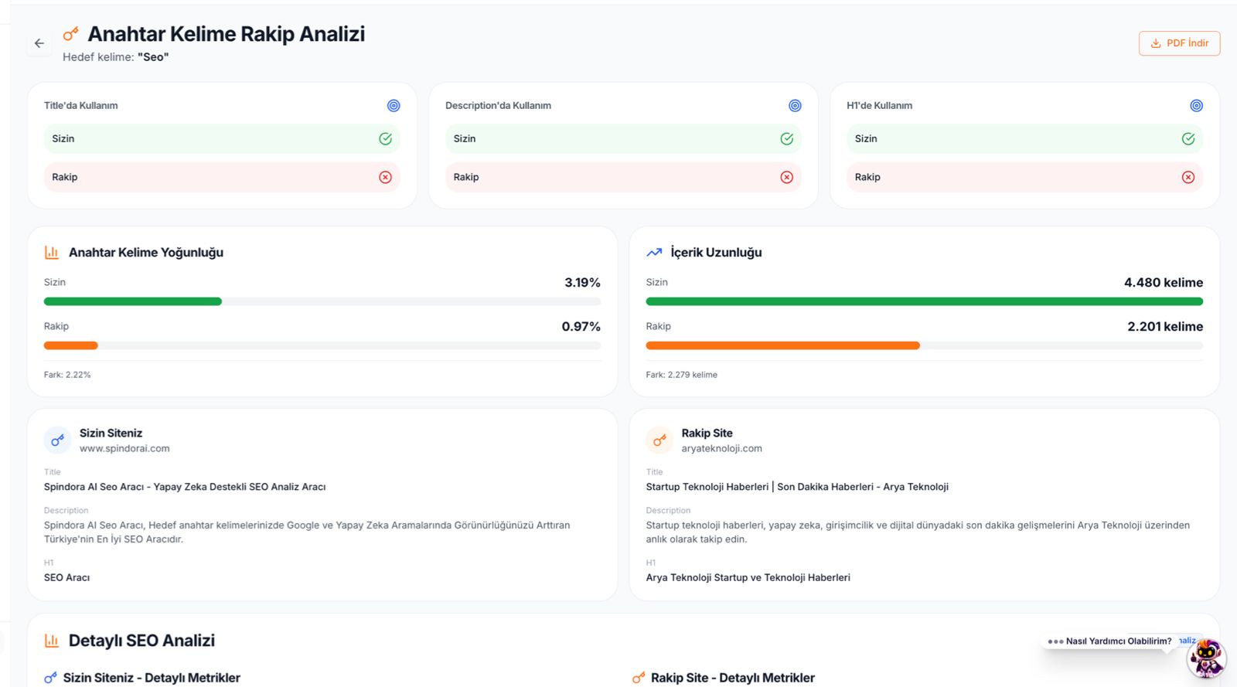This screenshot has width=1237, height=687.
Task: Click the orange key icon beside page title
Action: pyautogui.click(x=70, y=34)
